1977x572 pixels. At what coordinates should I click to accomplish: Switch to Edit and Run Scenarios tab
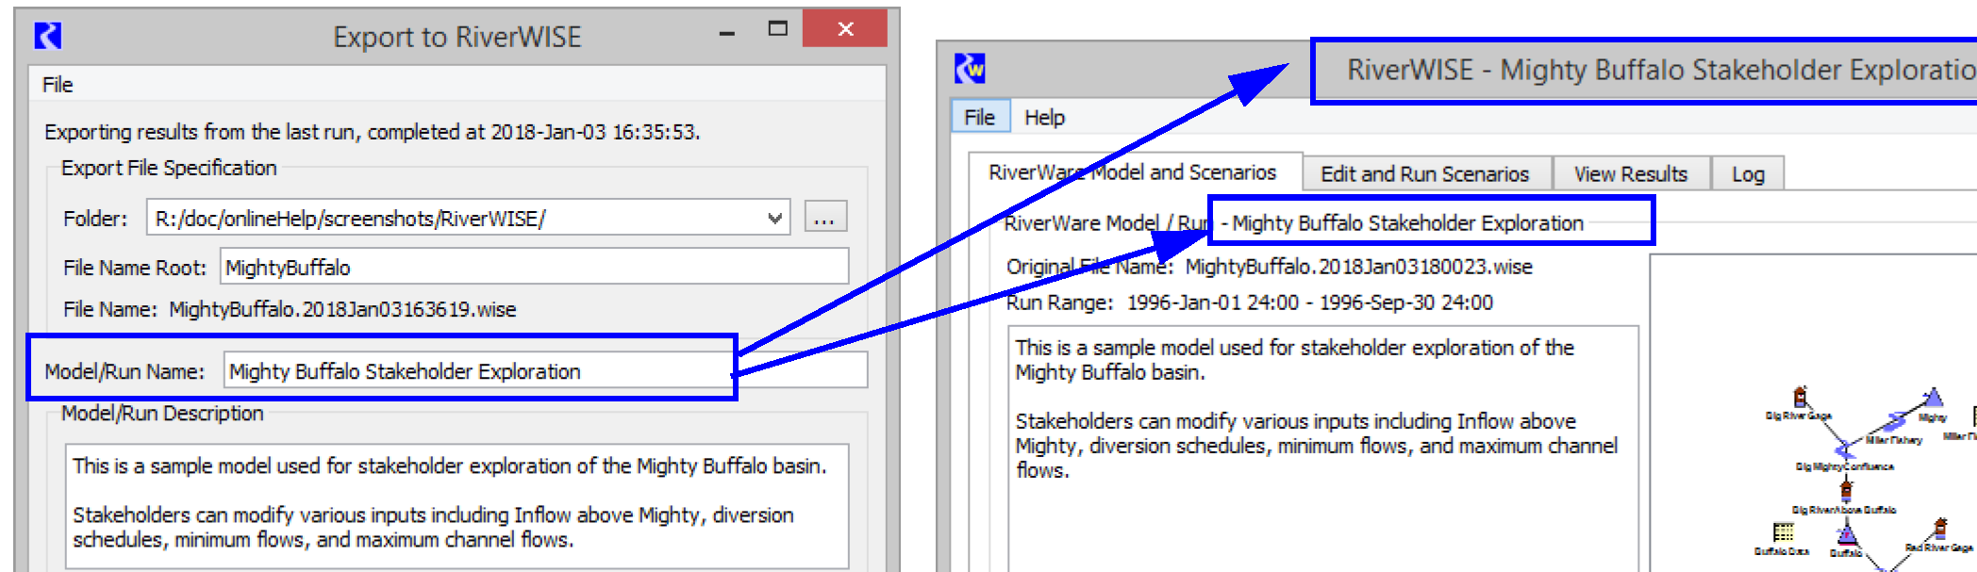1424,174
